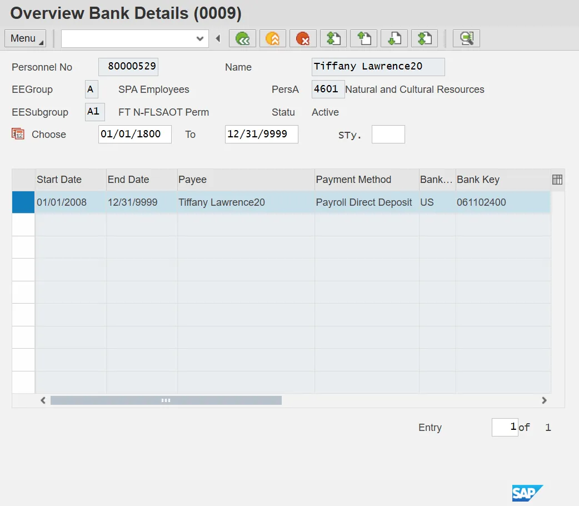
Task: Sort by the Payment Method column header
Action: (x=353, y=180)
